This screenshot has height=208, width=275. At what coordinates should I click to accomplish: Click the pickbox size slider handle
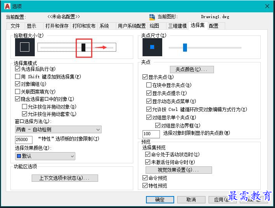coord(83,48)
